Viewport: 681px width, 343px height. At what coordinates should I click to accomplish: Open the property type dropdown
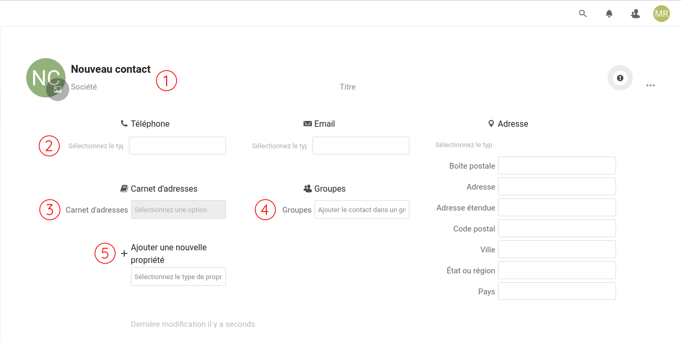tap(178, 276)
